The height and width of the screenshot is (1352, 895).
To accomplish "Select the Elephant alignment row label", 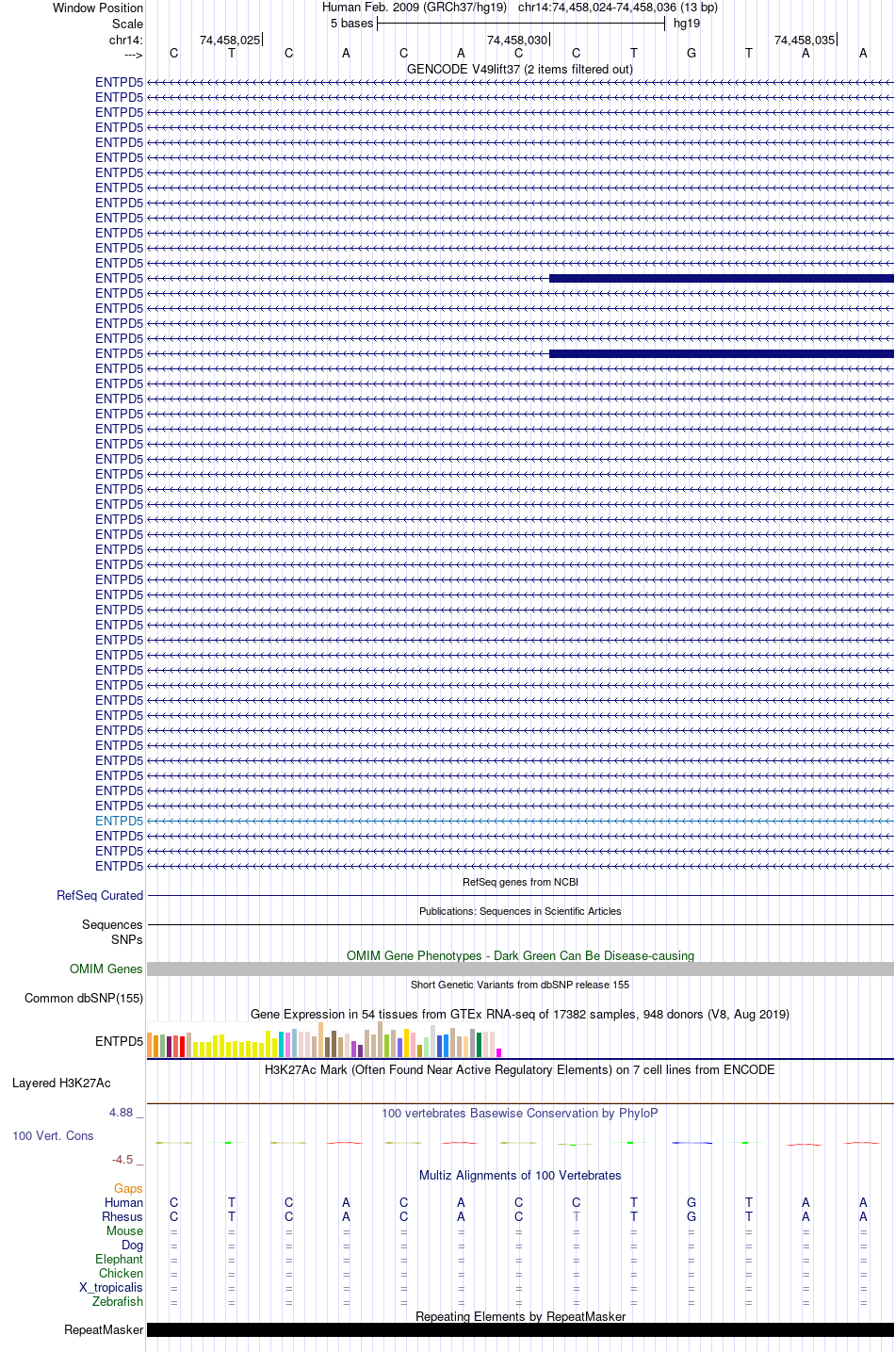I will point(120,1259).
